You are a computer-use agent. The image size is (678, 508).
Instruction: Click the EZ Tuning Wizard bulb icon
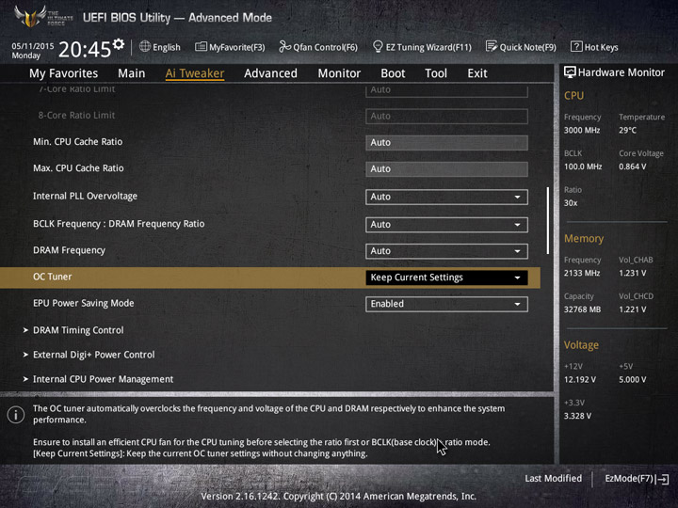(378, 47)
